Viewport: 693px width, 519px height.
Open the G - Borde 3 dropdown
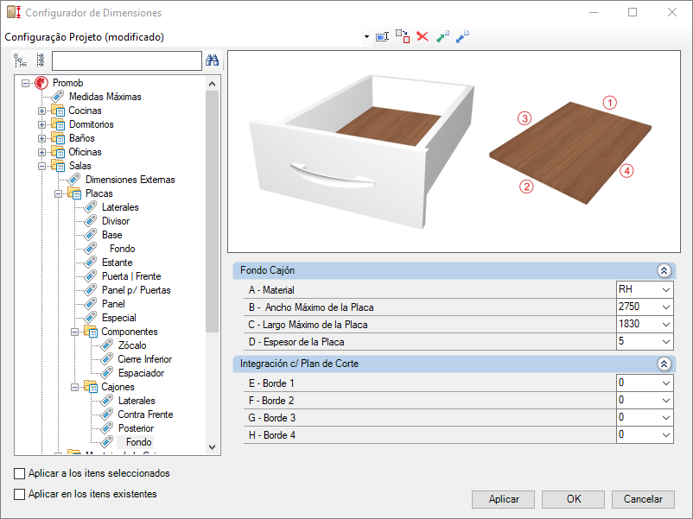(666, 418)
